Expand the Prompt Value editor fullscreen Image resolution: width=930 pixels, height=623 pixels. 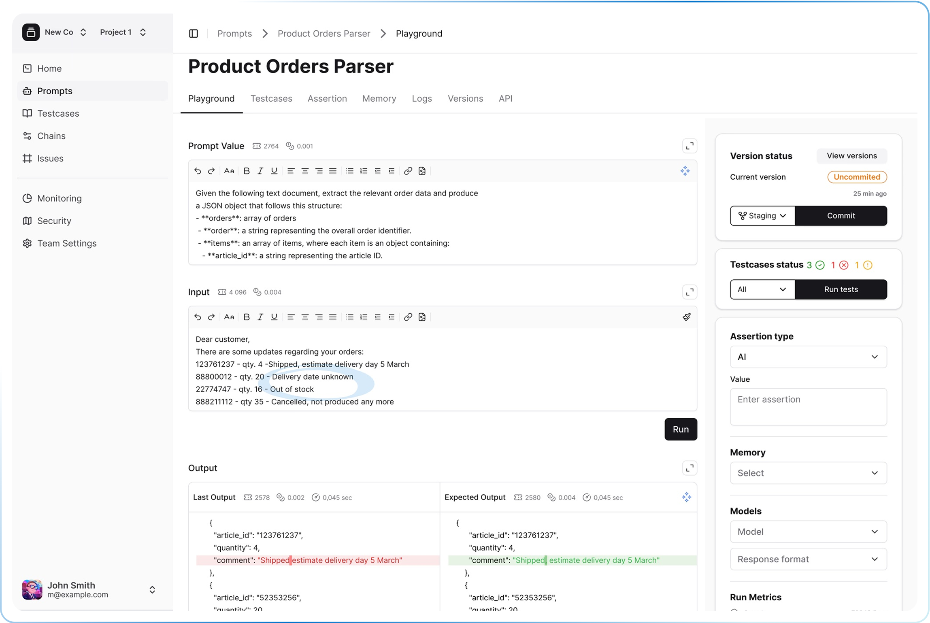click(x=690, y=146)
